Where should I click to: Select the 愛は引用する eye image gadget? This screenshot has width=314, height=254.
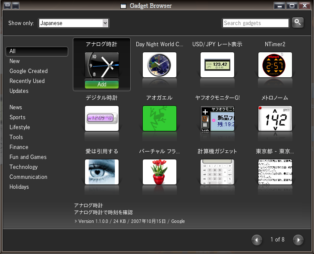point(102,172)
